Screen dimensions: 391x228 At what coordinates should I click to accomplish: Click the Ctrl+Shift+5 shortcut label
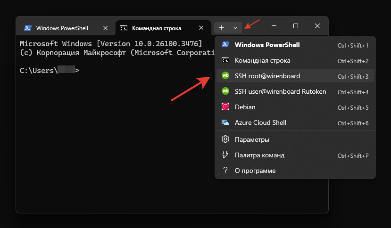click(353, 108)
